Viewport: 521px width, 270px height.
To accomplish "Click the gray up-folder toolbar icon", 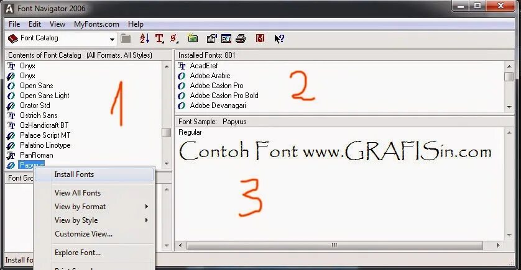I will click(126, 38).
